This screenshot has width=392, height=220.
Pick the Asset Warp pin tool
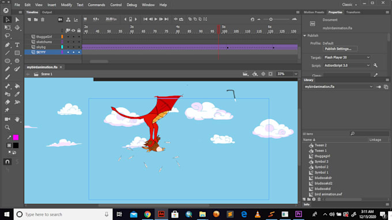click(x=7, y=110)
